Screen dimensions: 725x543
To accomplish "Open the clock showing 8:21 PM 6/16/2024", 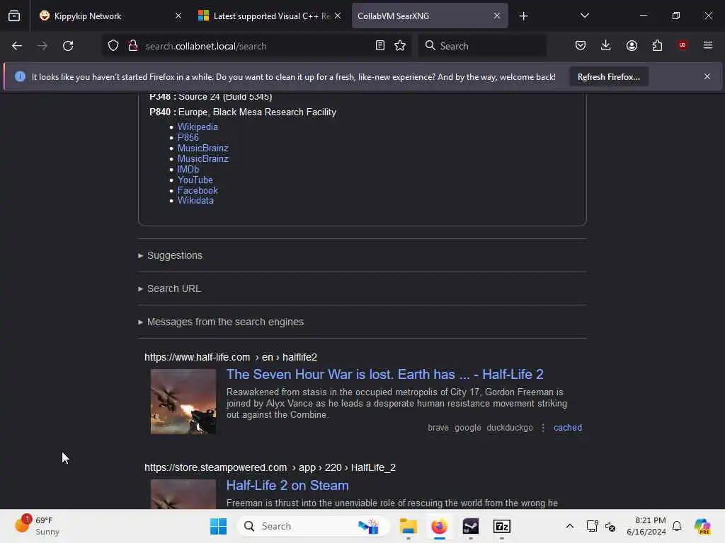I will click(x=646, y=526).
